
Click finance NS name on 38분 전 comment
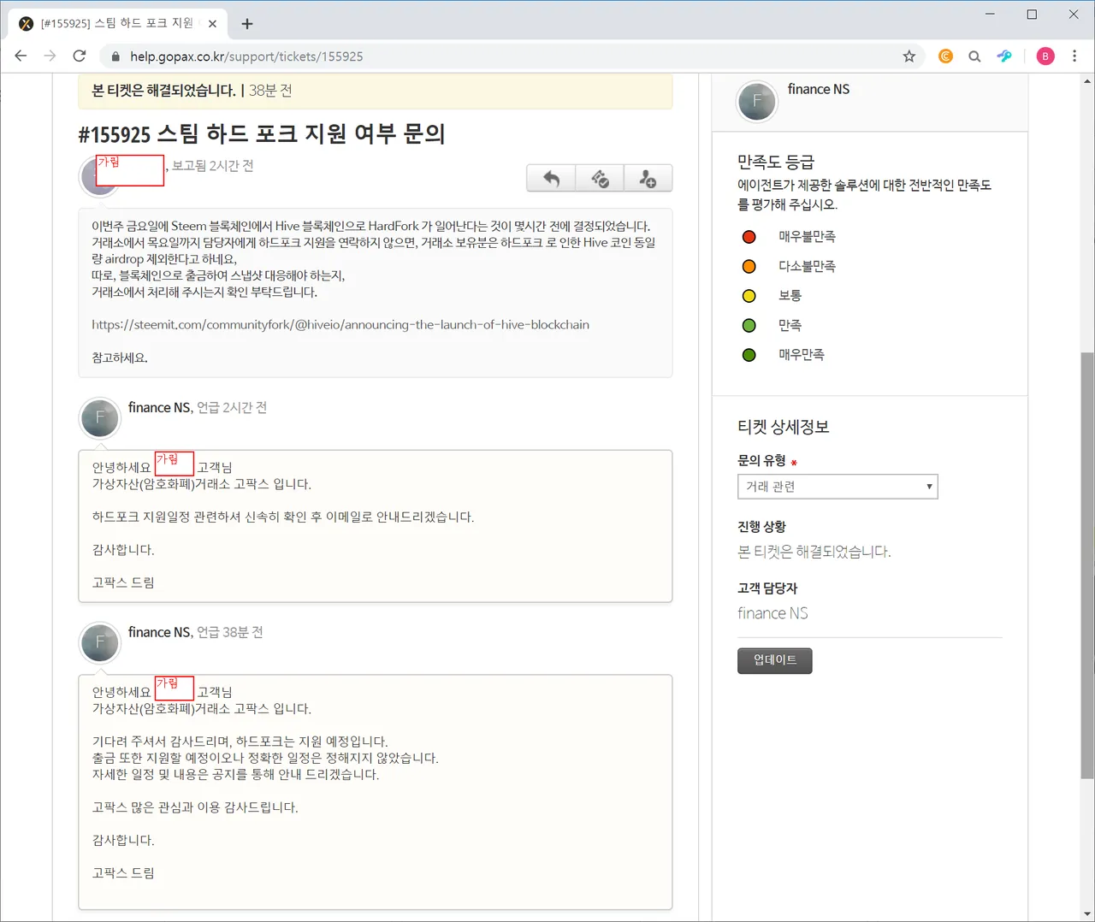pos(159,632)
